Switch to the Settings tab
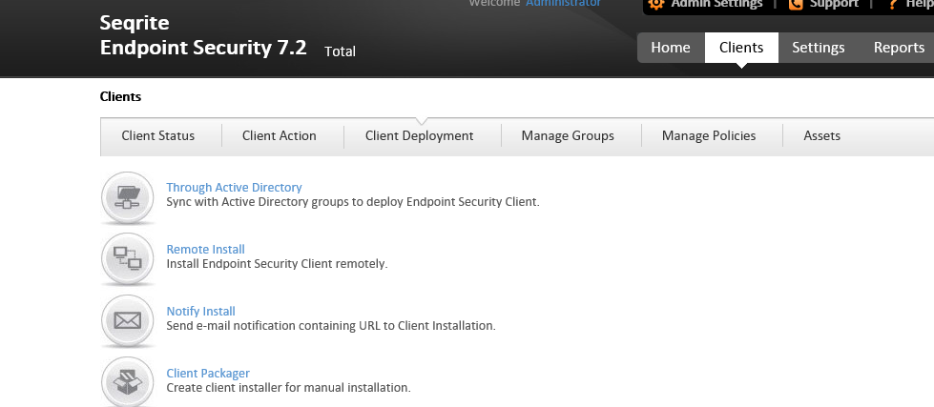The width and height of the screenshot is (934, 407). click(818, 48)
